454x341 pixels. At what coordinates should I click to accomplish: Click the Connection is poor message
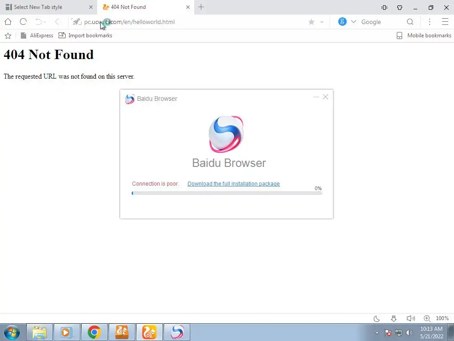(x=156, y=183)
